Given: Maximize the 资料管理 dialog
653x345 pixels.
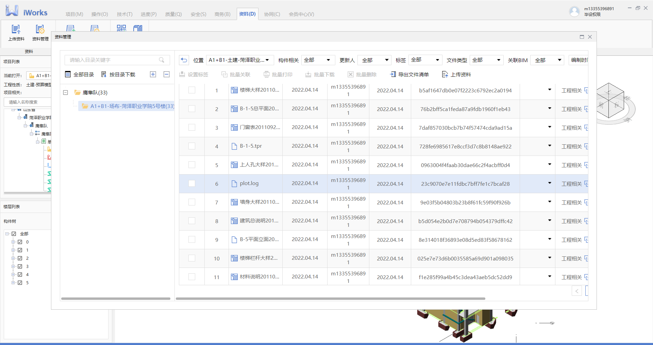Looking at the screenshot, I should tap(582, 37).
